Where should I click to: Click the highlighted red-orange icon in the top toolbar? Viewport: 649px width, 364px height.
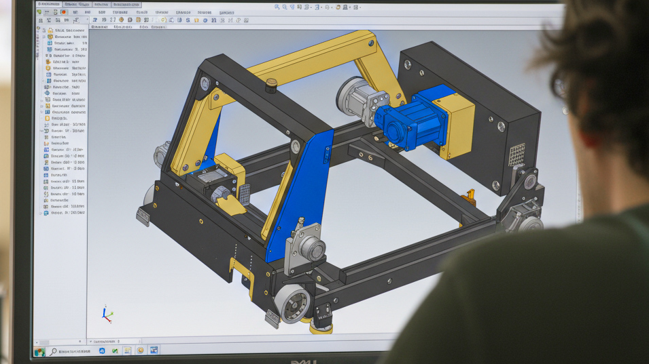pos(63,12)
